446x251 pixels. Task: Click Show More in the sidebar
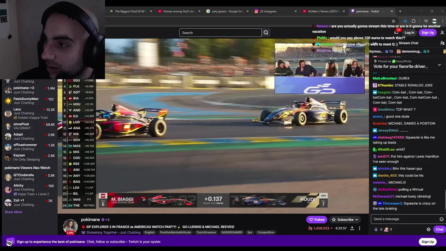pos(13,212)
